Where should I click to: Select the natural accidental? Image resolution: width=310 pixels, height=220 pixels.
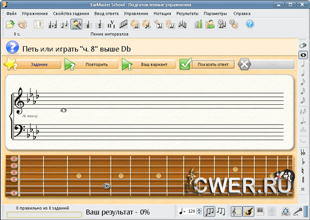[303, 170]
